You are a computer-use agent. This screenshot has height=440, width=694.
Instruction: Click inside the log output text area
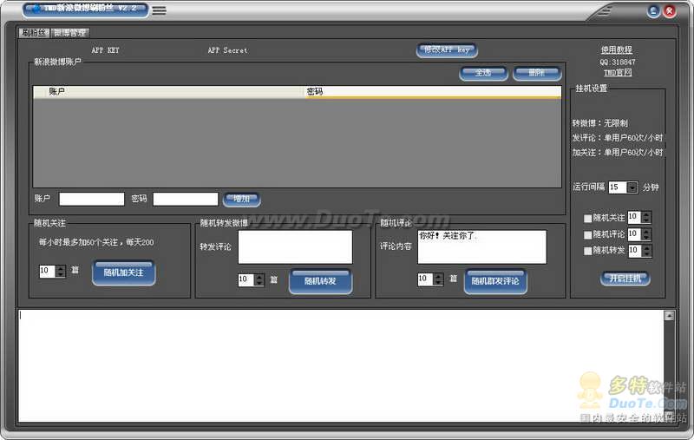click(x=341, y=365)
